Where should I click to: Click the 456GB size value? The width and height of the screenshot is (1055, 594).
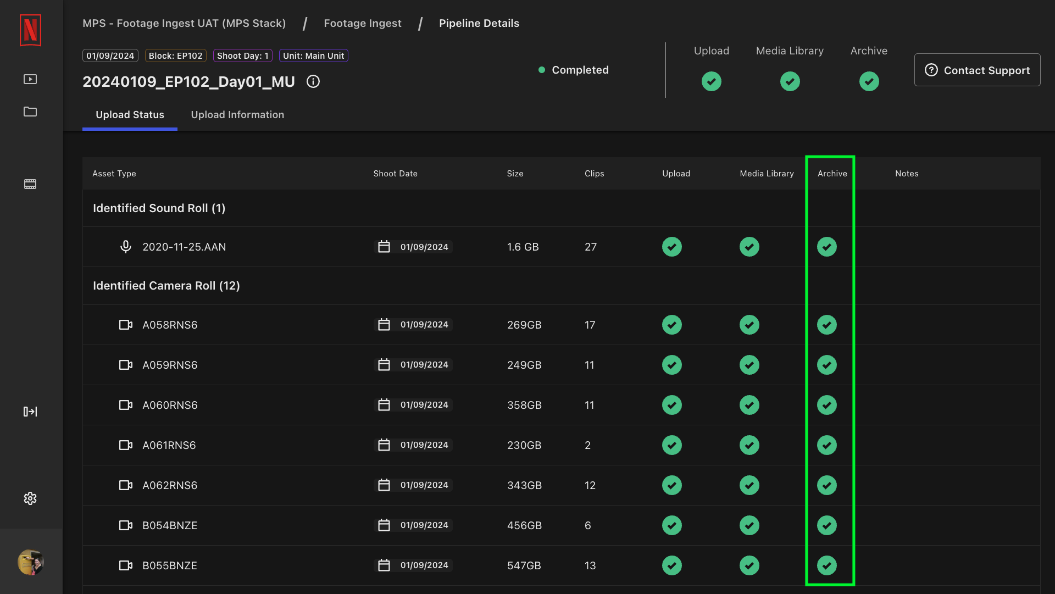point(524,525)
